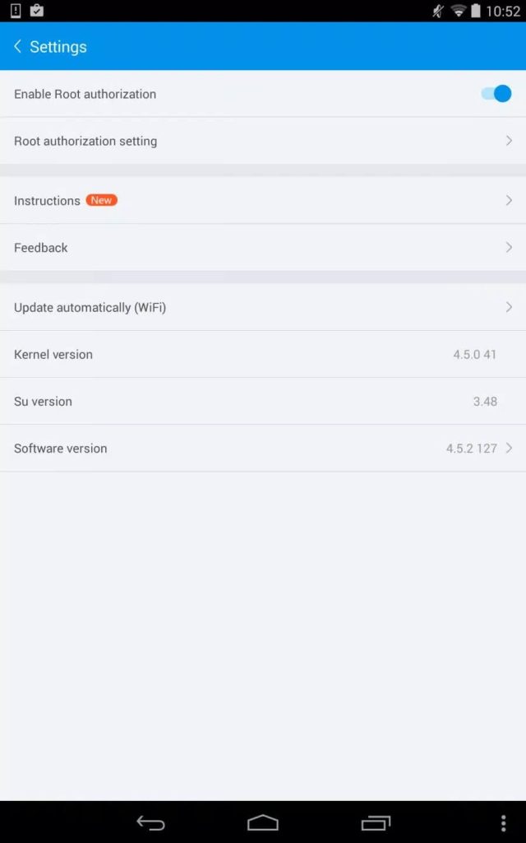The width and height of the screenshot is (526, 843).
Task: Tap the clipboard checkmark notification icon
Action: point(36,10)
